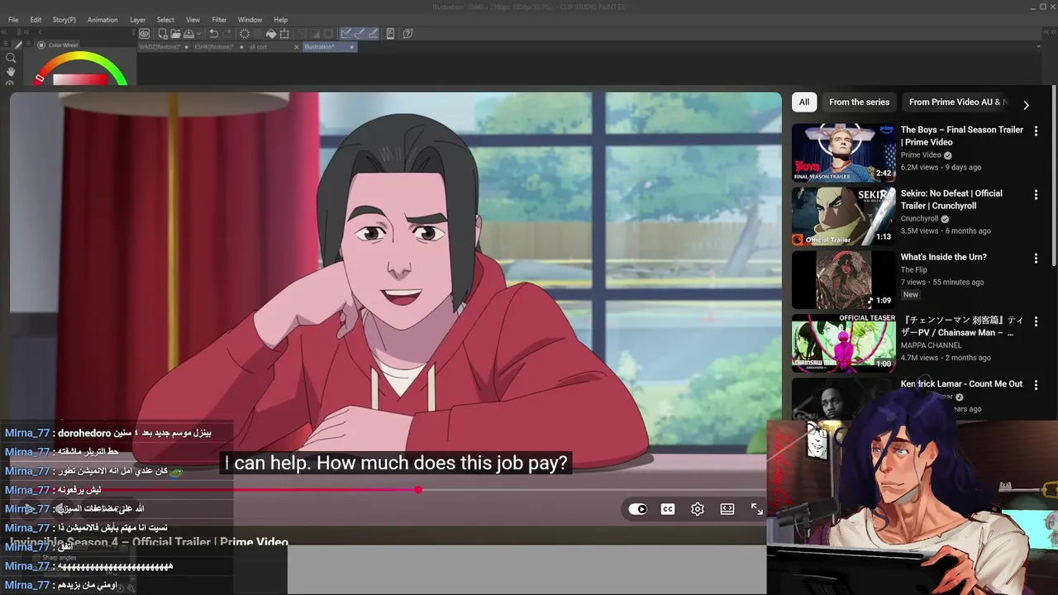
Task: Toggle closed captions CC button
Action: 668,509
